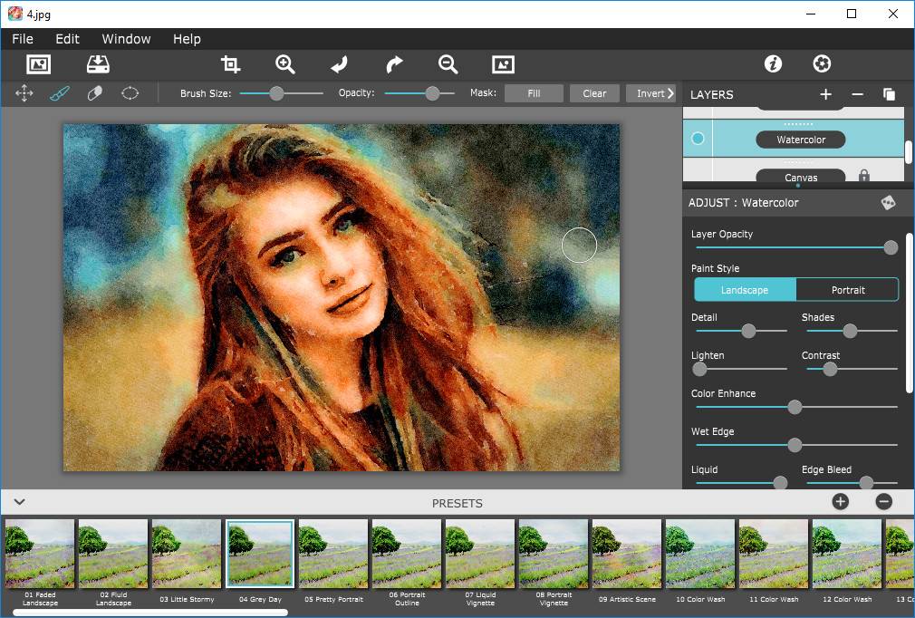The height and width of the screenshot is (618, 915).
Task: Expand more mask options arrow after Invert
Action: pyautogui.click(x=670, y=93)
